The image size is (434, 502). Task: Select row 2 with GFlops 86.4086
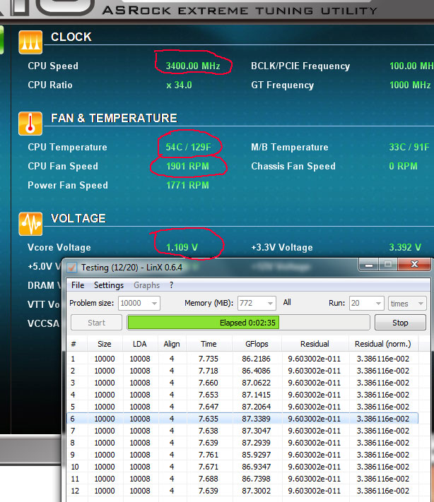point(242,371)
